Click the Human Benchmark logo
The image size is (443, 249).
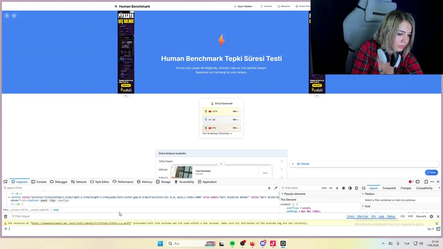click(133, 6)
